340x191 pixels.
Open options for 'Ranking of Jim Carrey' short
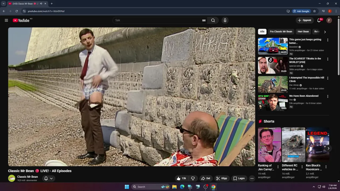point(278,167)
